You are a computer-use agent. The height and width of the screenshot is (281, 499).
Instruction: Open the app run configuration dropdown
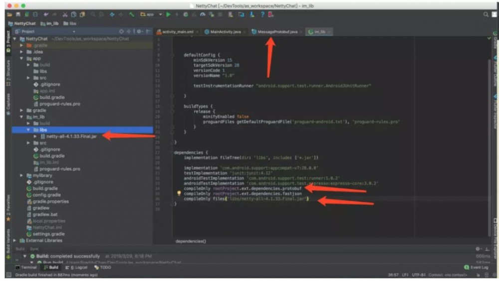(151, 14)
